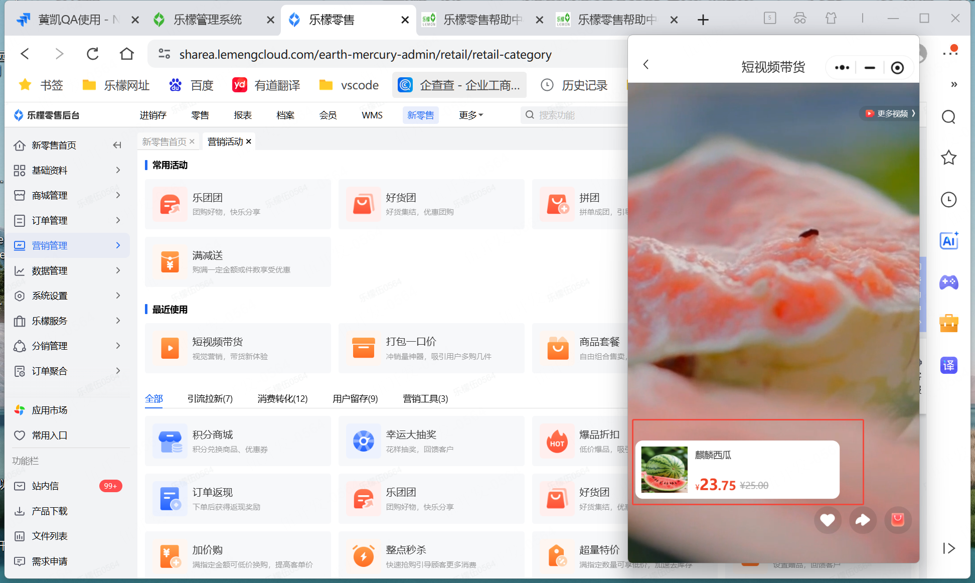Close the 新零售首页 page tab
The height and width of the screenshot is (583, 975).
[192, 142]
